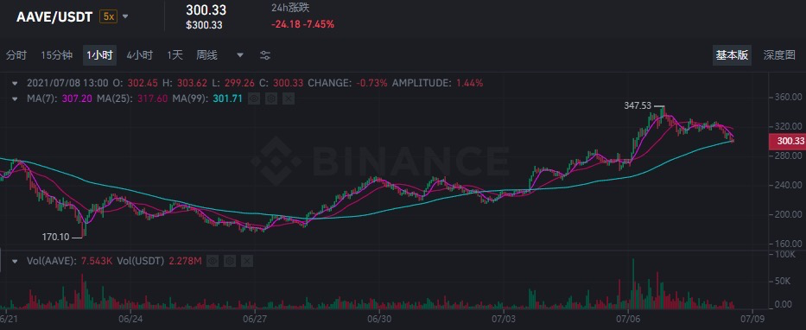Select the 4小时 interval tab
Image resolution: width=806 pixels, height=330 pixels.
[x=139, y=55]
